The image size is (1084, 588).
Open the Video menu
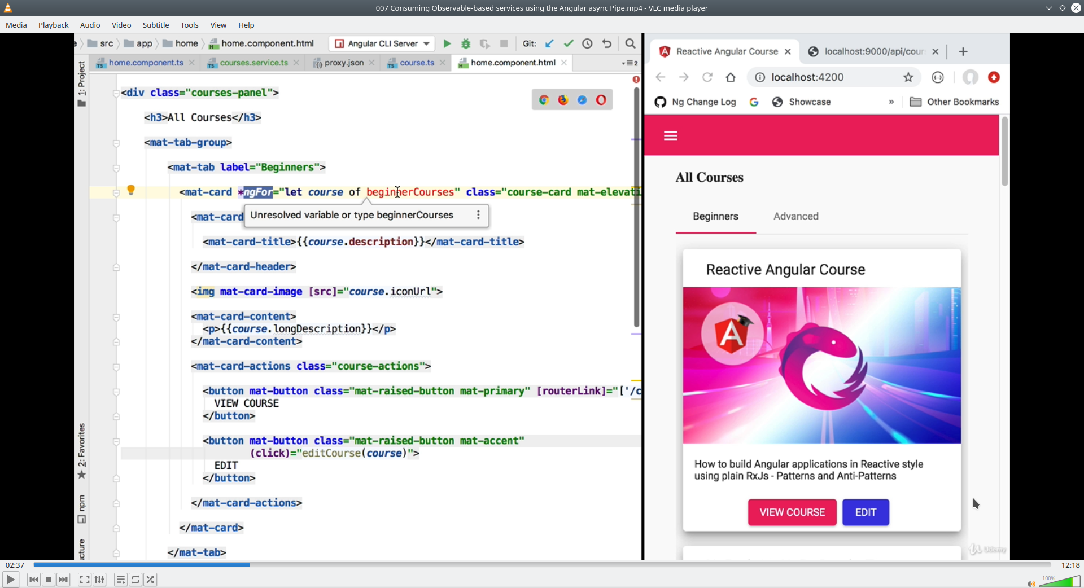[121, 25]
